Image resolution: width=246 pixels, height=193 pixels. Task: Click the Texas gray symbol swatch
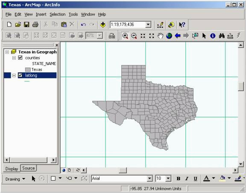28,69
